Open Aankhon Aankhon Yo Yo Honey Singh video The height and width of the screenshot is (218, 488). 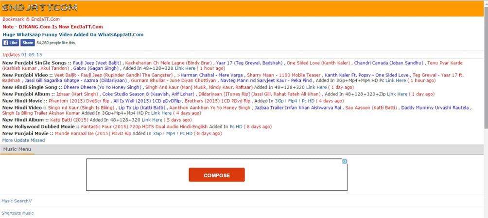coord(210,108)
